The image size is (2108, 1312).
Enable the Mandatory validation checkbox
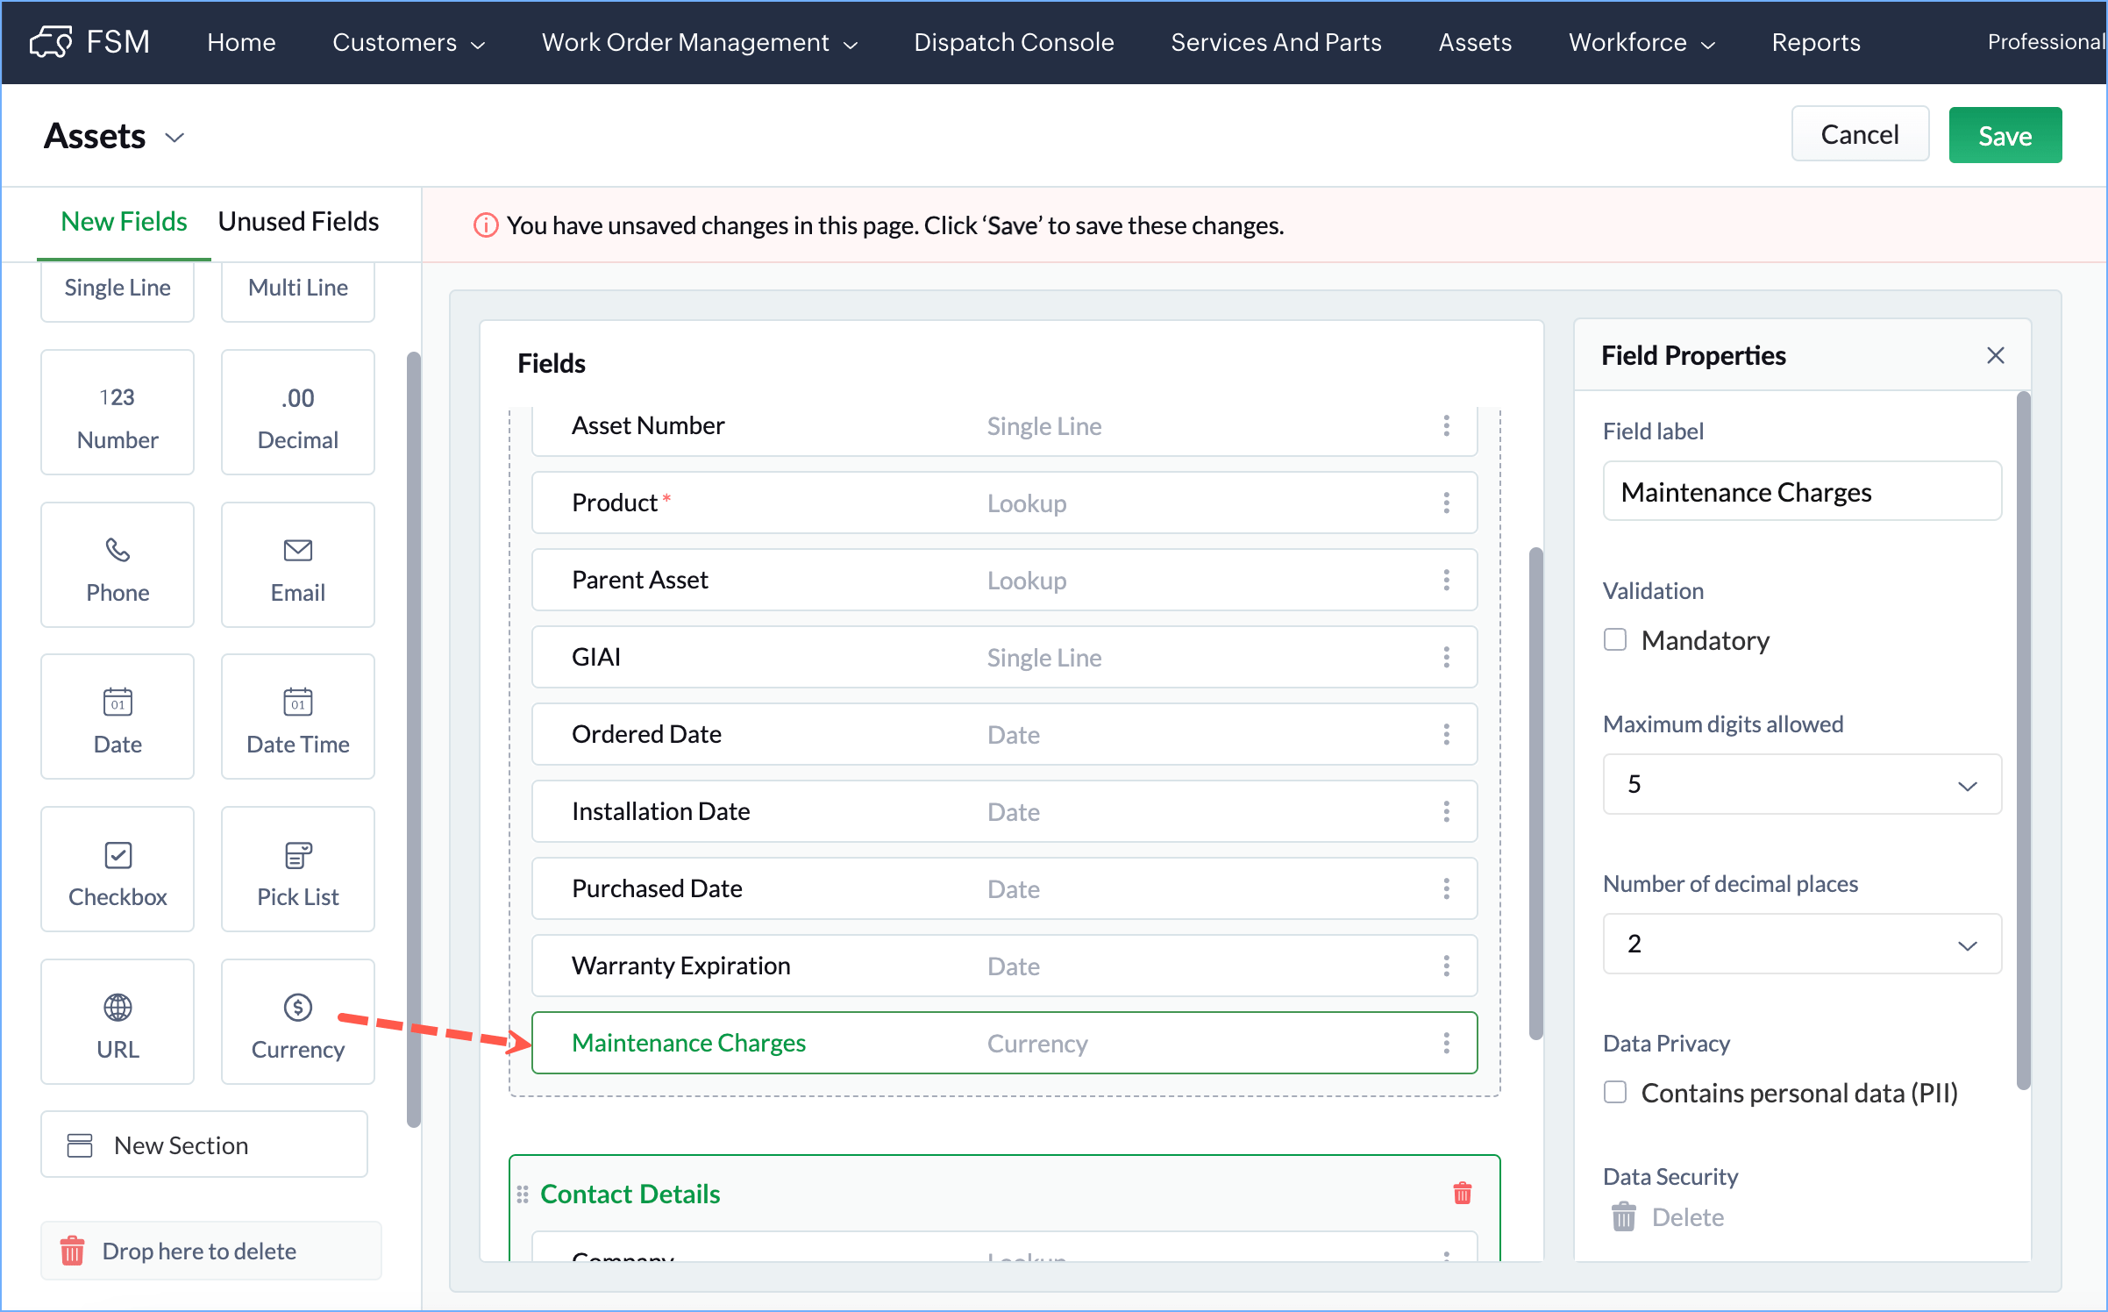(1615, 640)
